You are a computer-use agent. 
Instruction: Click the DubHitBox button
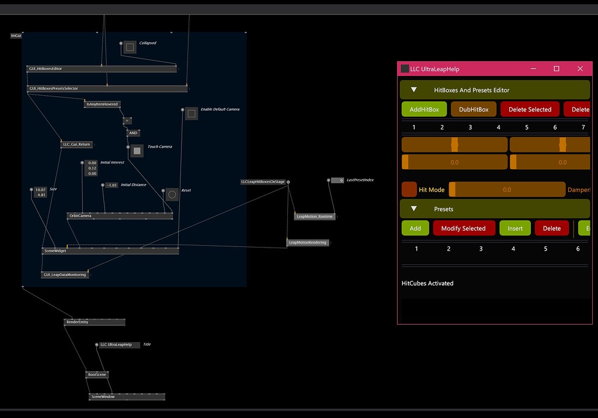click(x=473, y=109)
